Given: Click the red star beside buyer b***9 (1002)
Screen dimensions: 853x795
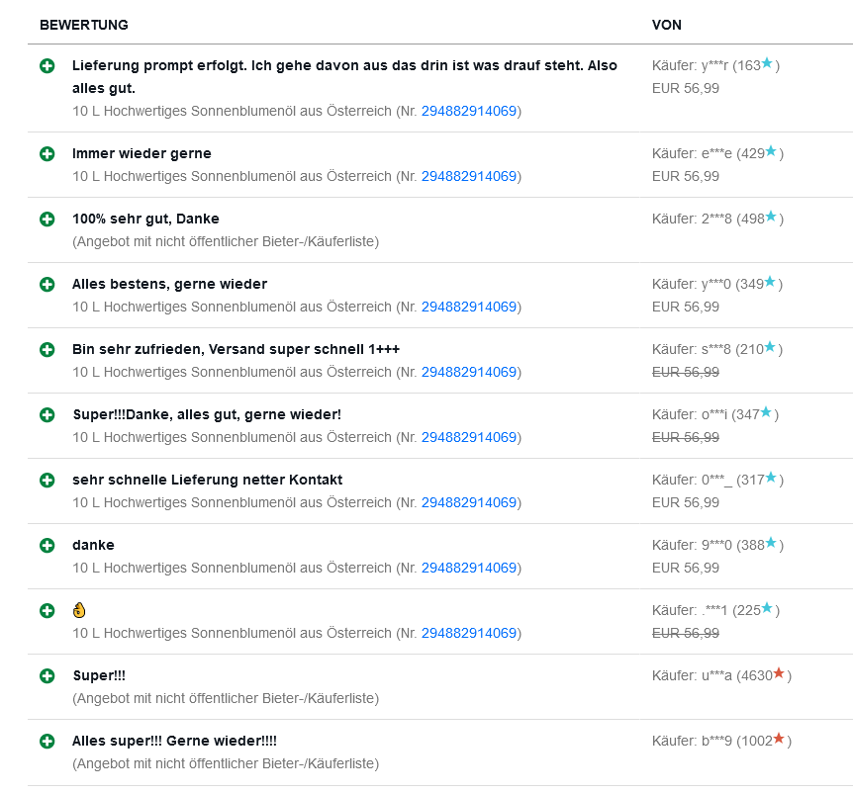Looking at the screenshot, I should pyautogui.click(x=779, y=740).
